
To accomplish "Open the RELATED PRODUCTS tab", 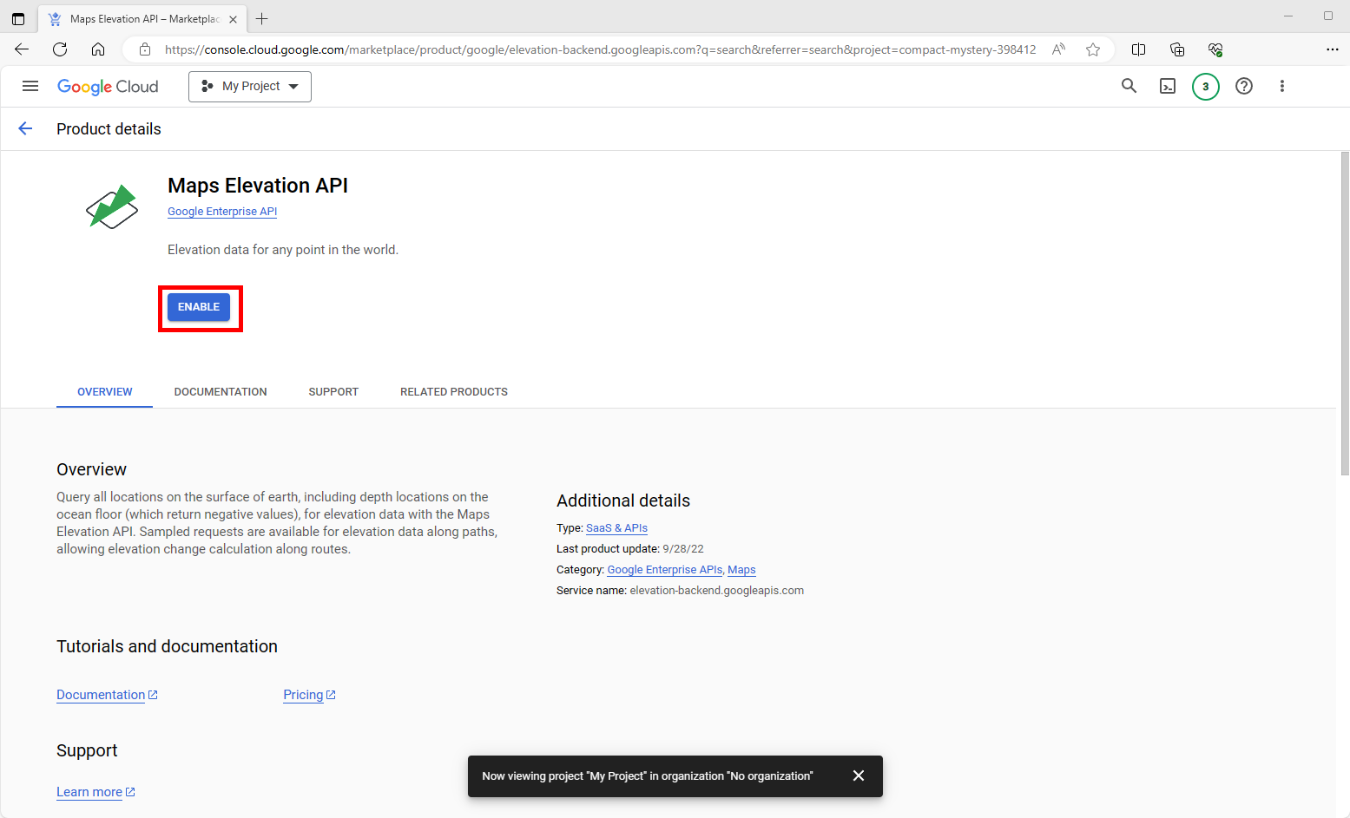I will (x=454, y=392).
